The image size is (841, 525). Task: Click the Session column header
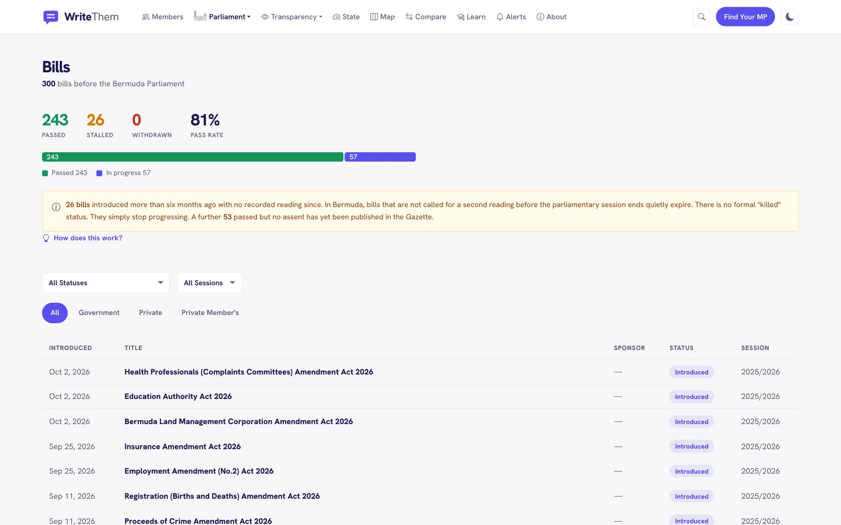[755, 348]
